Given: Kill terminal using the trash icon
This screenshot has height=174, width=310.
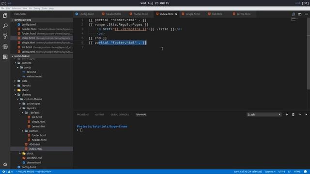Looking at the screenshot, I should (x=293, y=115).
